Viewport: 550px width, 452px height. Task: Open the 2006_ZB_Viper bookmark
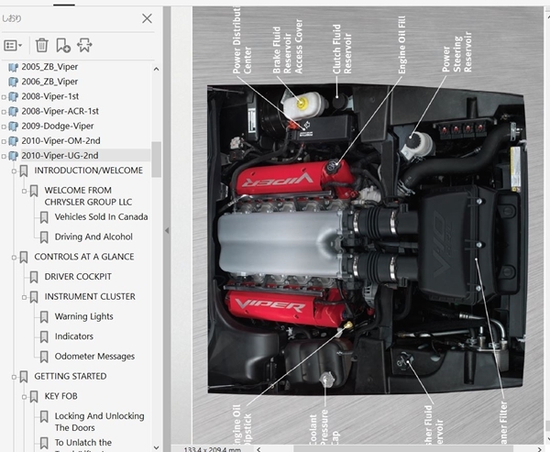55,82
